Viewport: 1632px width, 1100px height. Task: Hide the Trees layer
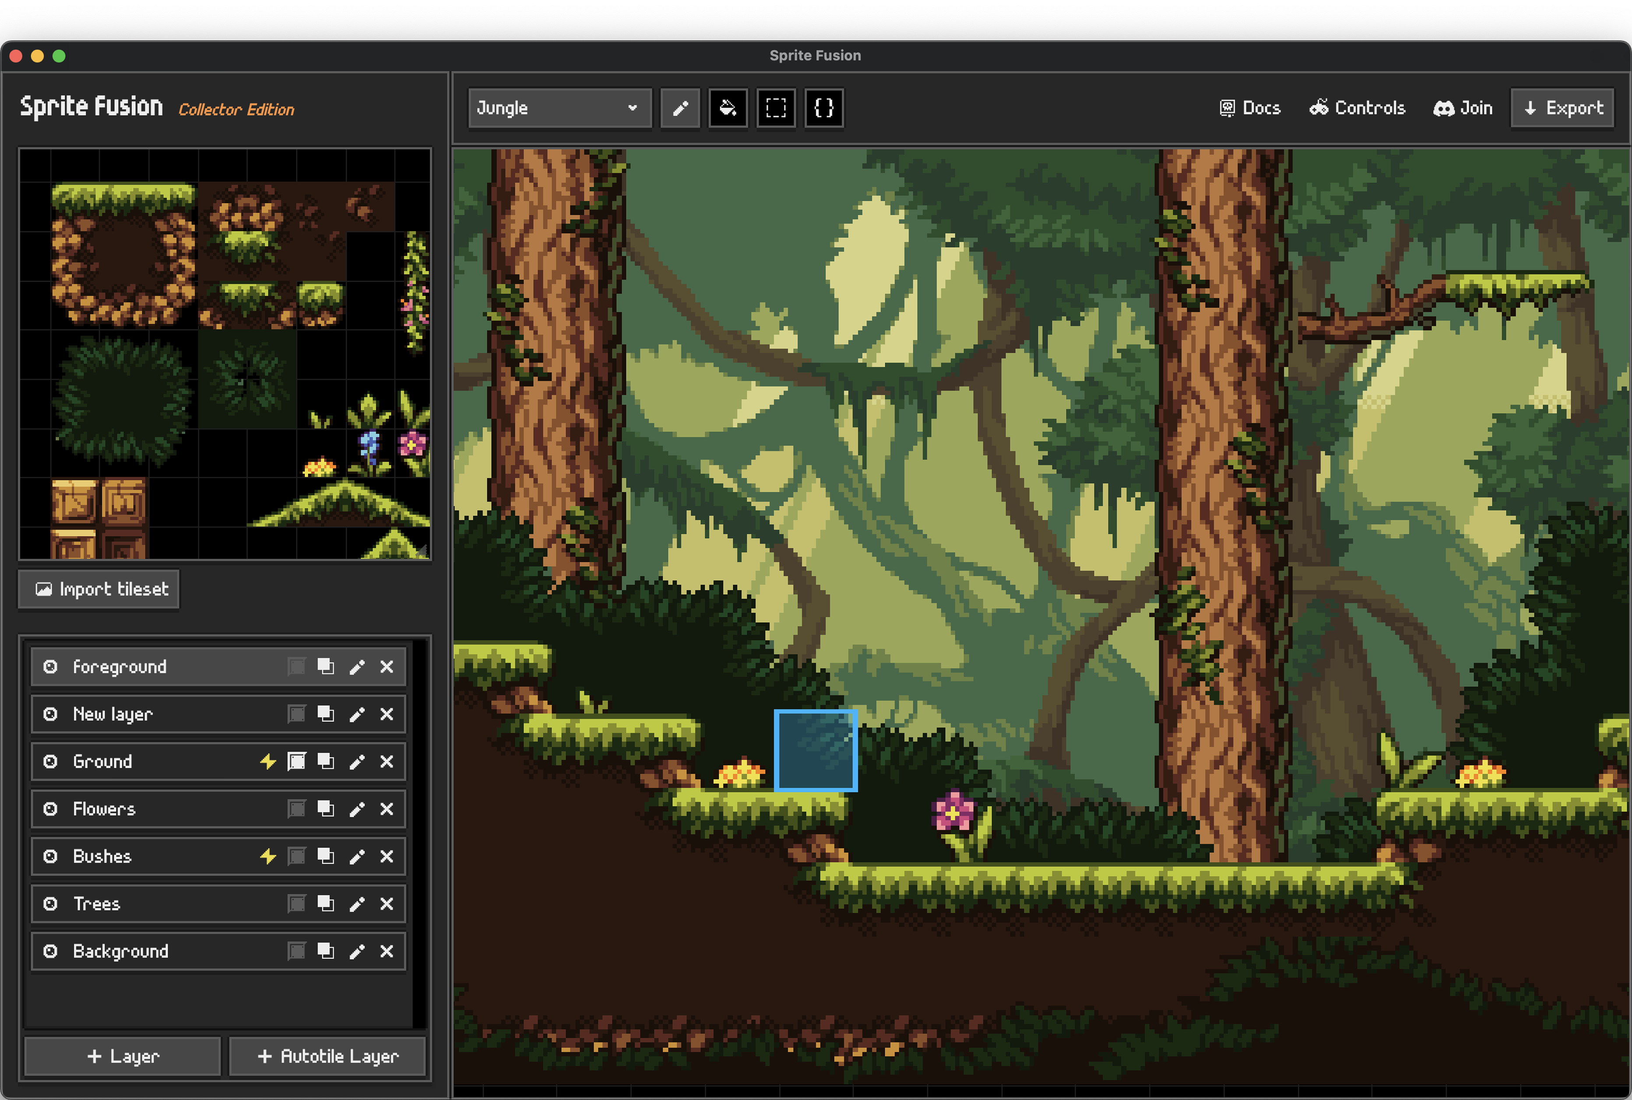click(x=50, y=904)
